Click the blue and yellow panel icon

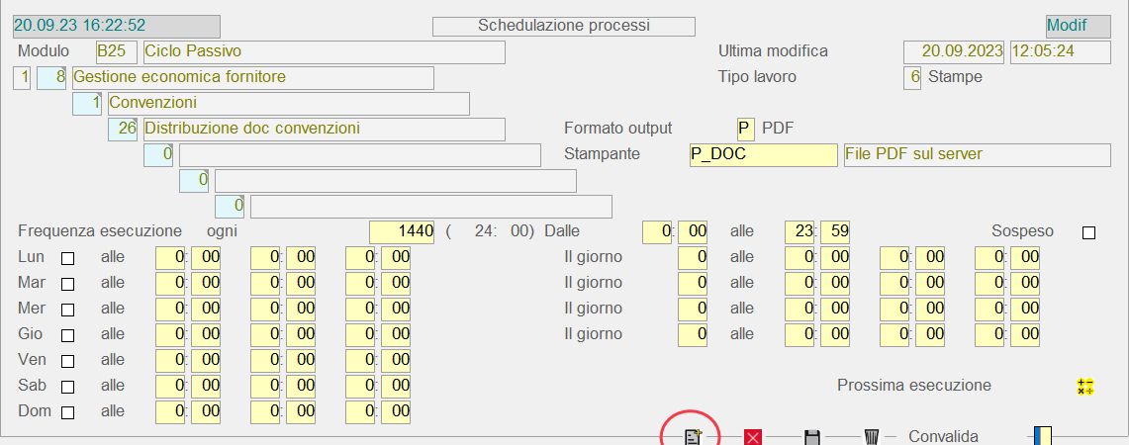[1042, 436]
